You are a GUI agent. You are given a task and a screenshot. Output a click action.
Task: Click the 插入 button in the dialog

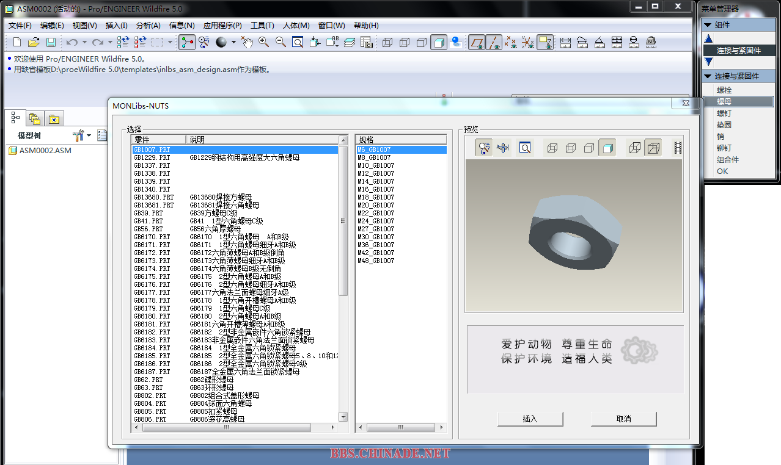(x=530, y=419)
